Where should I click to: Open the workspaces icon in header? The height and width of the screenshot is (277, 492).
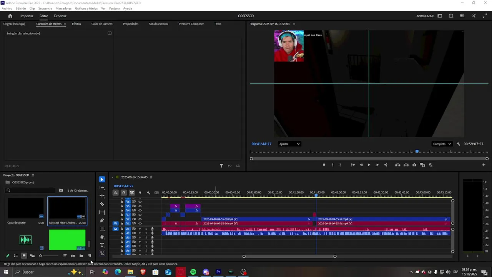tap(440, 16)
